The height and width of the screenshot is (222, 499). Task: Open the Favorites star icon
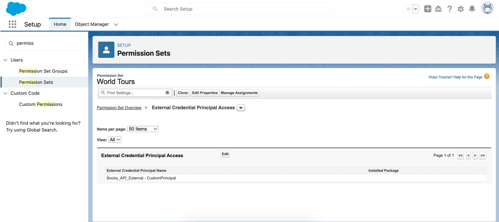tap(408, 9)
